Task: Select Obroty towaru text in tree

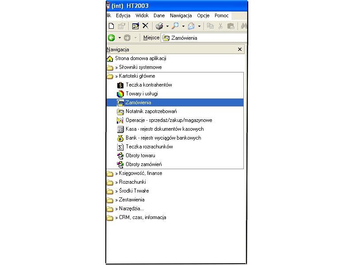Action: click(140, 155)
